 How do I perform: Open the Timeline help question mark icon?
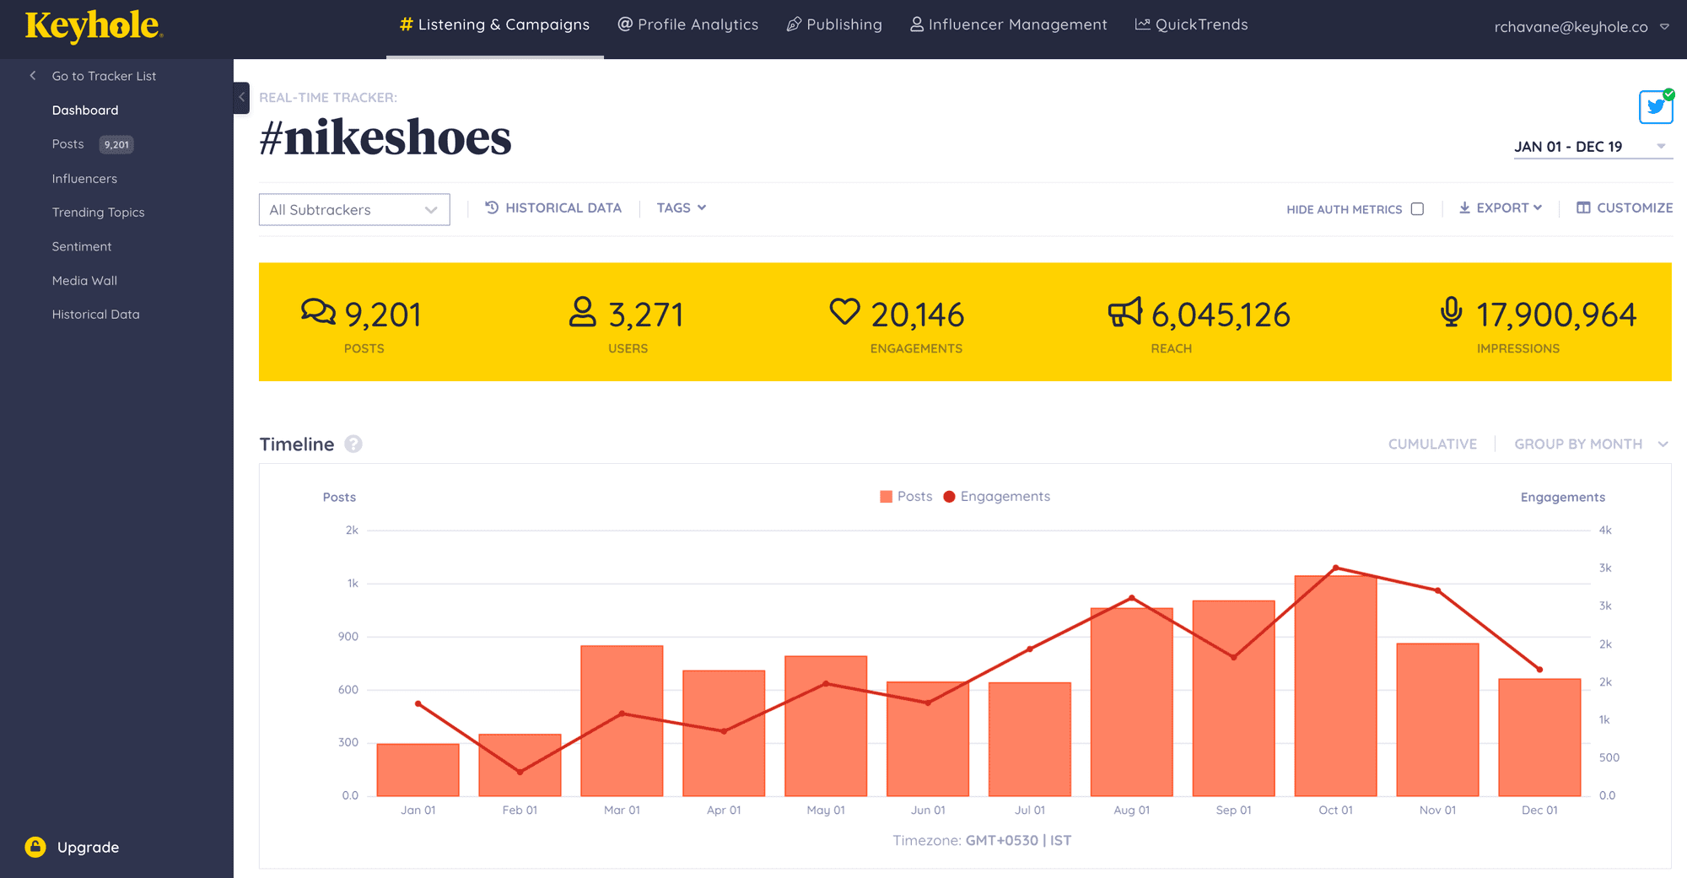coord(353,444)
